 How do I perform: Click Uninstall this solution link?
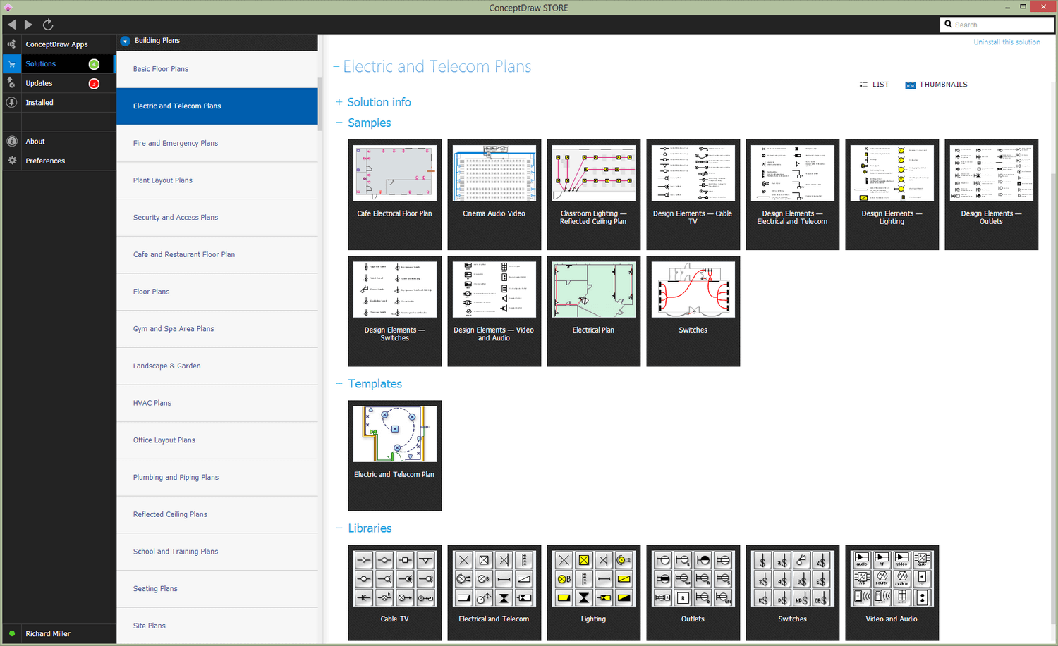tap(1007, 42)
